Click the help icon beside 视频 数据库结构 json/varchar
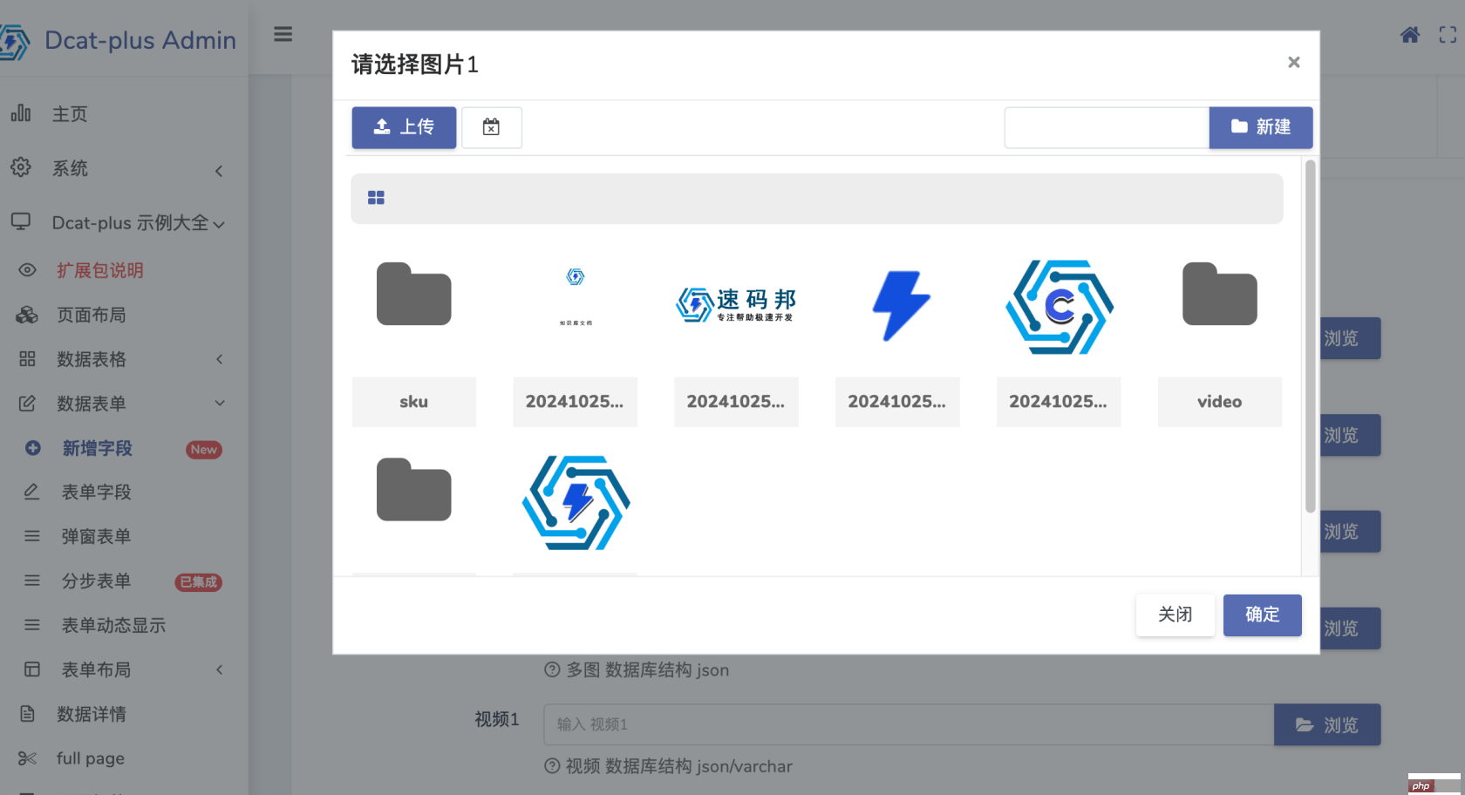1465x795 pixels. click(x=552, y=765)
